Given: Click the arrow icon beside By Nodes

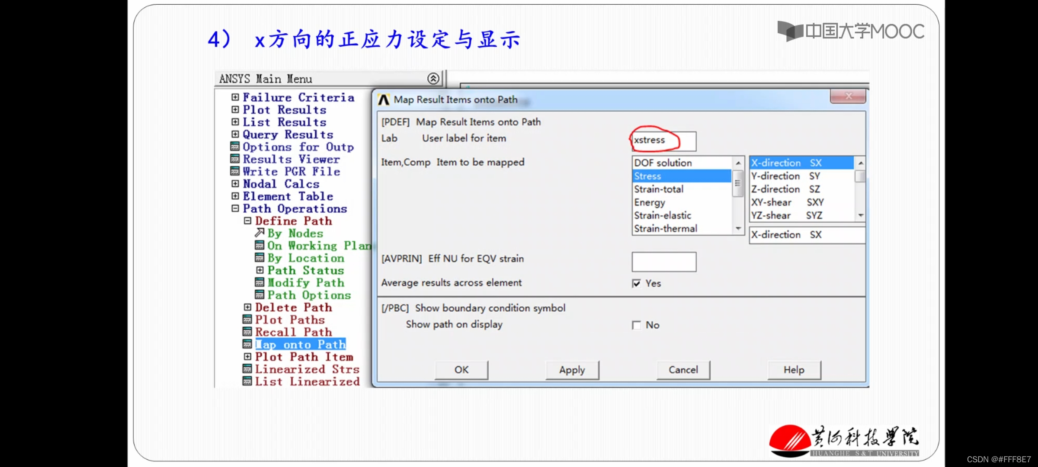Looking at the screenshot, I should [x=259, y=233].
